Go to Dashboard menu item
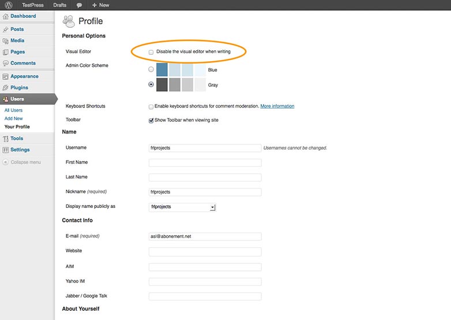This screenshot has width=451, height=320. point(23,16)
